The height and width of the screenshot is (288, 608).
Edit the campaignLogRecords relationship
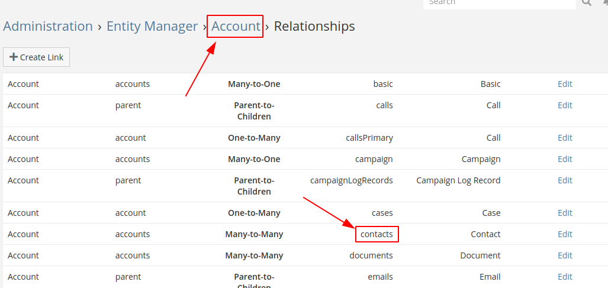point(565,180)
